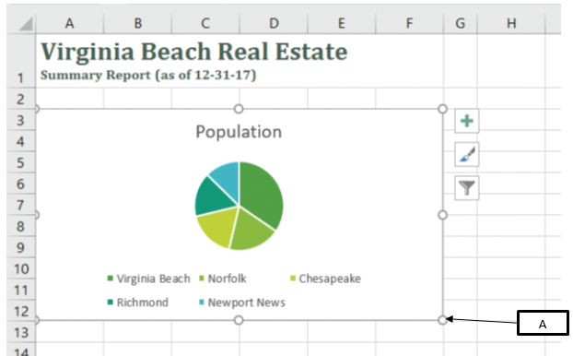This screenshot has height=356, width=573.
Task: Select column H header
Action: pos(511,23)
